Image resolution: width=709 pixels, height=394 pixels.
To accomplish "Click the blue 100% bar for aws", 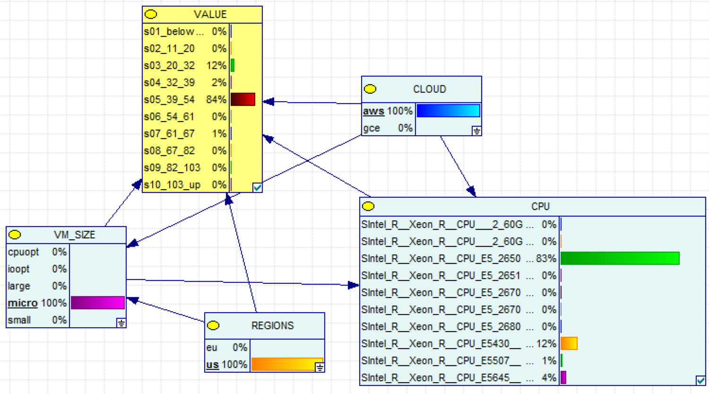I will click(x=448, y=111).
